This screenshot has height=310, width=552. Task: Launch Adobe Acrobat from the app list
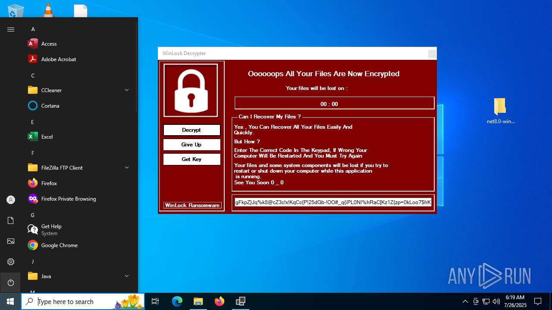coord(58,59)
